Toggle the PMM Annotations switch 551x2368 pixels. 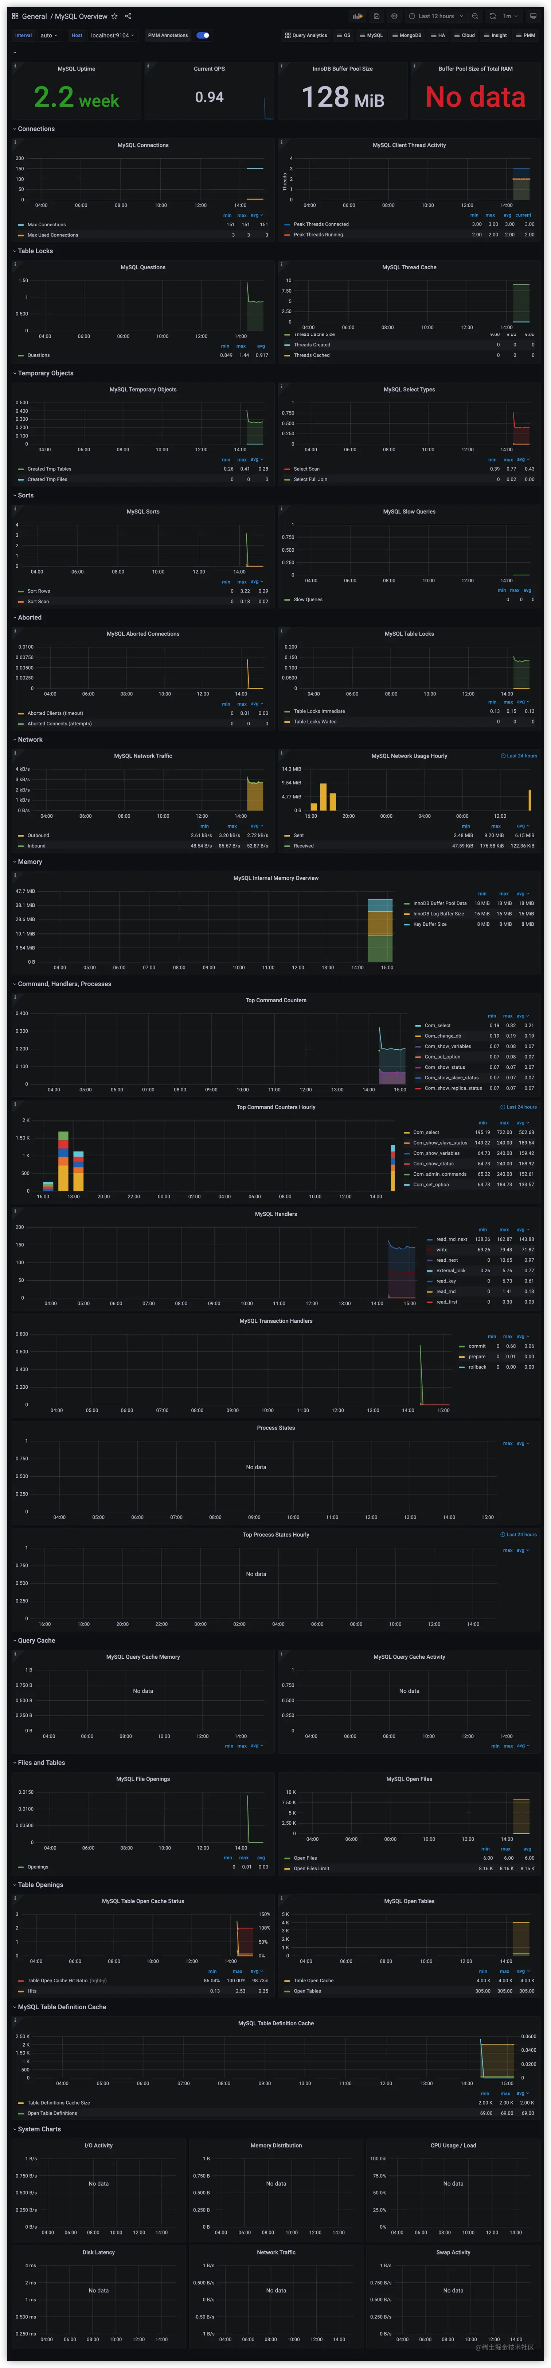[x=203, y=35]
